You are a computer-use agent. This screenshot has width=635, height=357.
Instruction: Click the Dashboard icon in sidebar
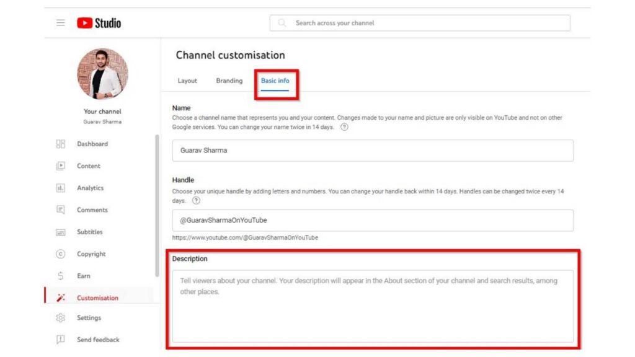[x=61, y=144]
